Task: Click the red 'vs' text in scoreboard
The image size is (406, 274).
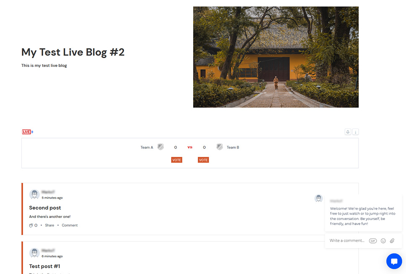Action: pos(190,147)
